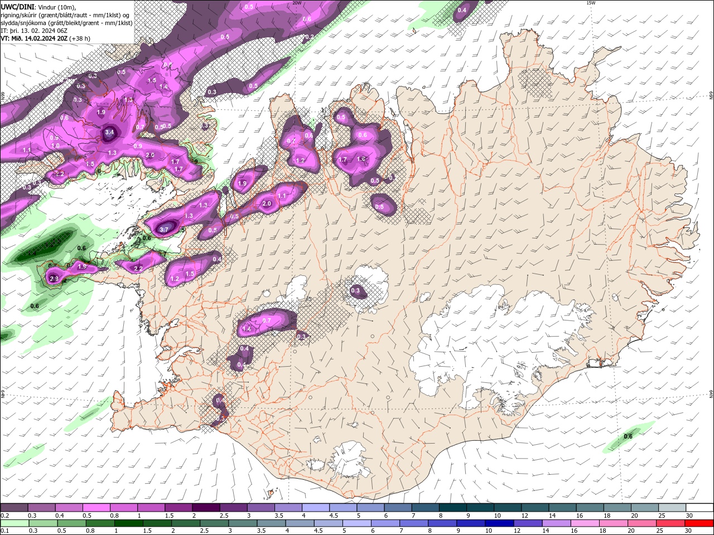Screen dimensions: 714x535
Task: Select the rainfall swatch between 2.5 and 3
Action: [x=214, y=523]
